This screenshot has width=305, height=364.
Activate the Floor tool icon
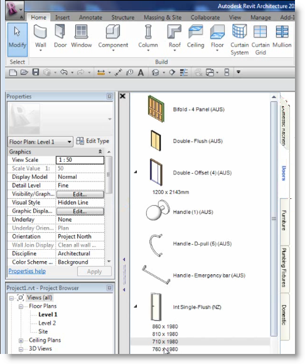(217, 32)
